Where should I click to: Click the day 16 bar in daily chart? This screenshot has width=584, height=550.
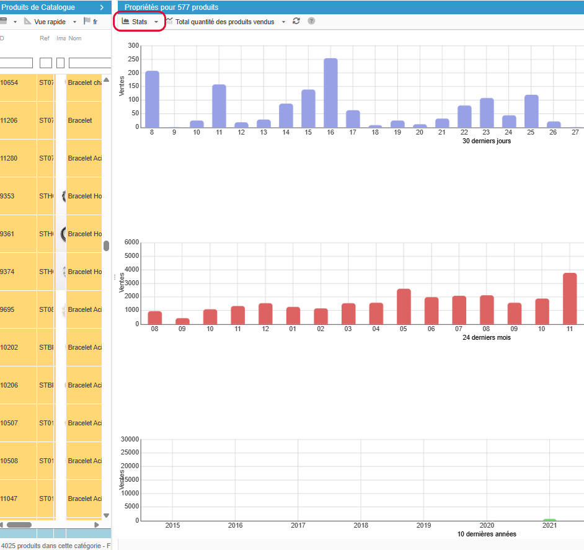(330, 93)
